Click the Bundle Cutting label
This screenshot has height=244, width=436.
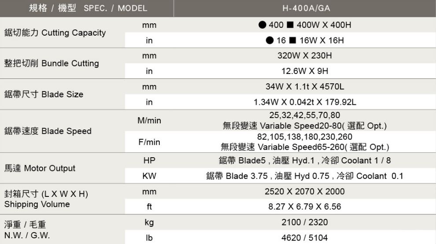52,63
